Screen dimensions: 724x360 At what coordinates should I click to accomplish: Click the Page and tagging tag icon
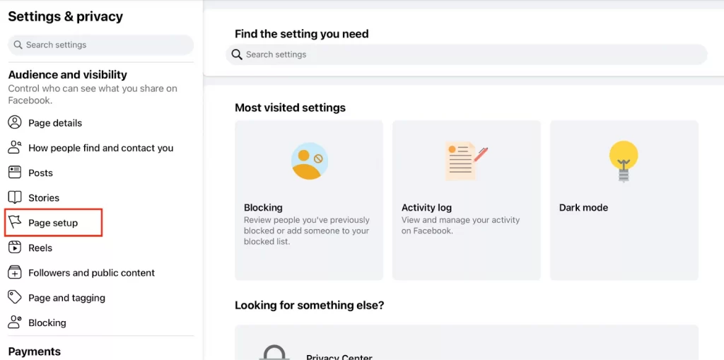15,297
